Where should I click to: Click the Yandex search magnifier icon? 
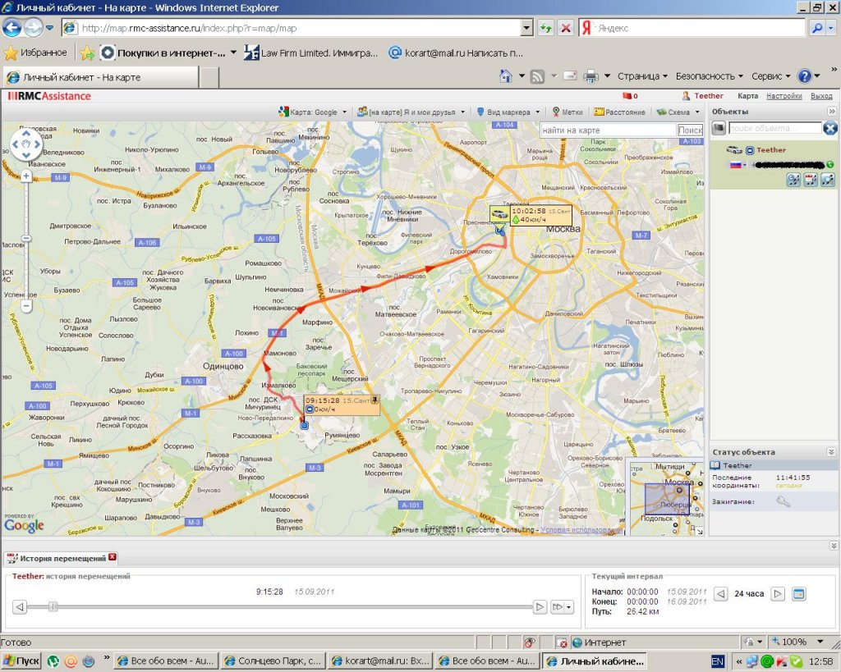pos(817,28)
